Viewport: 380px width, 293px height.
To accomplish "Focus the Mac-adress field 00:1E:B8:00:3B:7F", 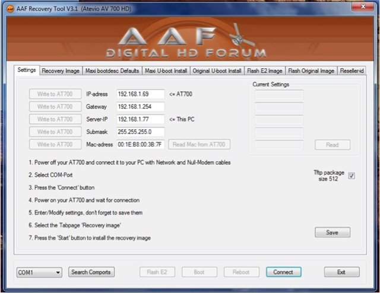I will coord(141,144).
